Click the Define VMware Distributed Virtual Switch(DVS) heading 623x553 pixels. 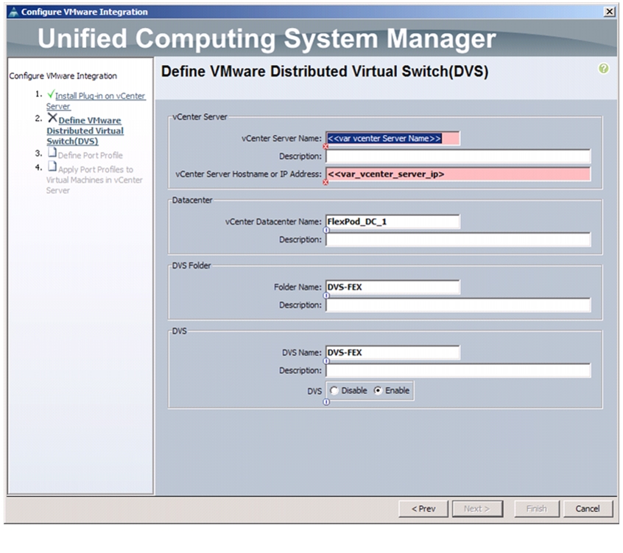(325, 72)
